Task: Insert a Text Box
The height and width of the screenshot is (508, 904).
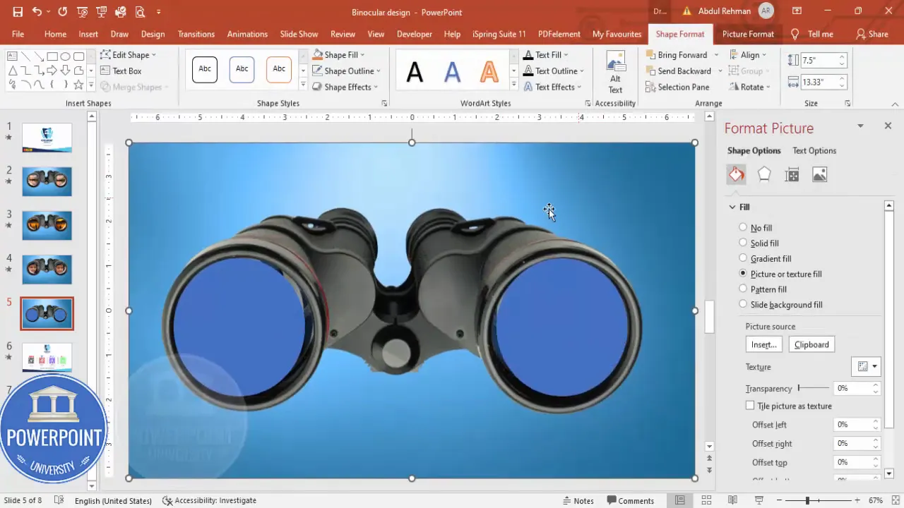Action: pos(121,71)
